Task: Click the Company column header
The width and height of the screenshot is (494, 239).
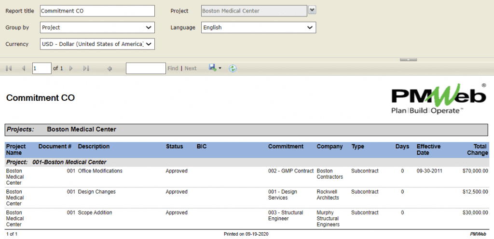Action: pos(329,146)
